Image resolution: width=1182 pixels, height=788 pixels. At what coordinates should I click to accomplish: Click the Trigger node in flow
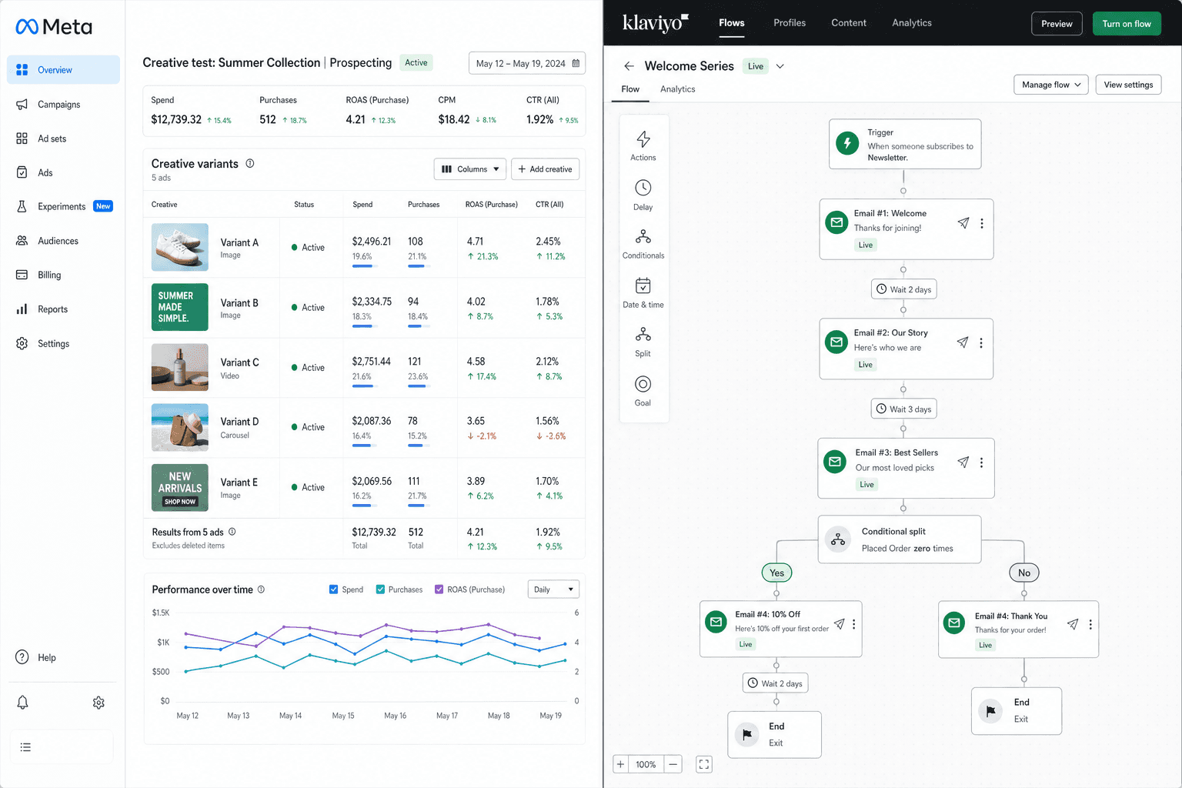point(905,144)
